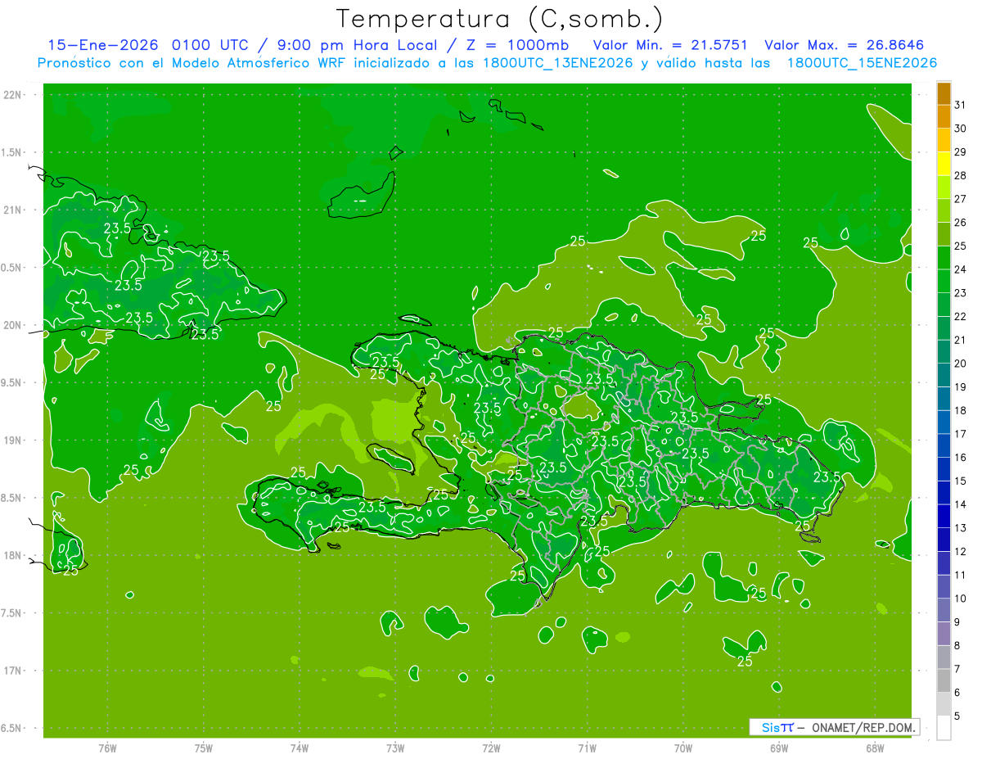The height and width of the screenshot is (759, 982).
Task: Click the "19N" latitude axis label
Action: coord(12,440)
